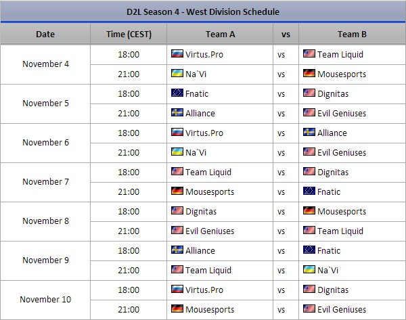406x320 pixels.
Task: Click Fnatic's flag in November 5 18:00 match
Action: click(x=177, y=93)
